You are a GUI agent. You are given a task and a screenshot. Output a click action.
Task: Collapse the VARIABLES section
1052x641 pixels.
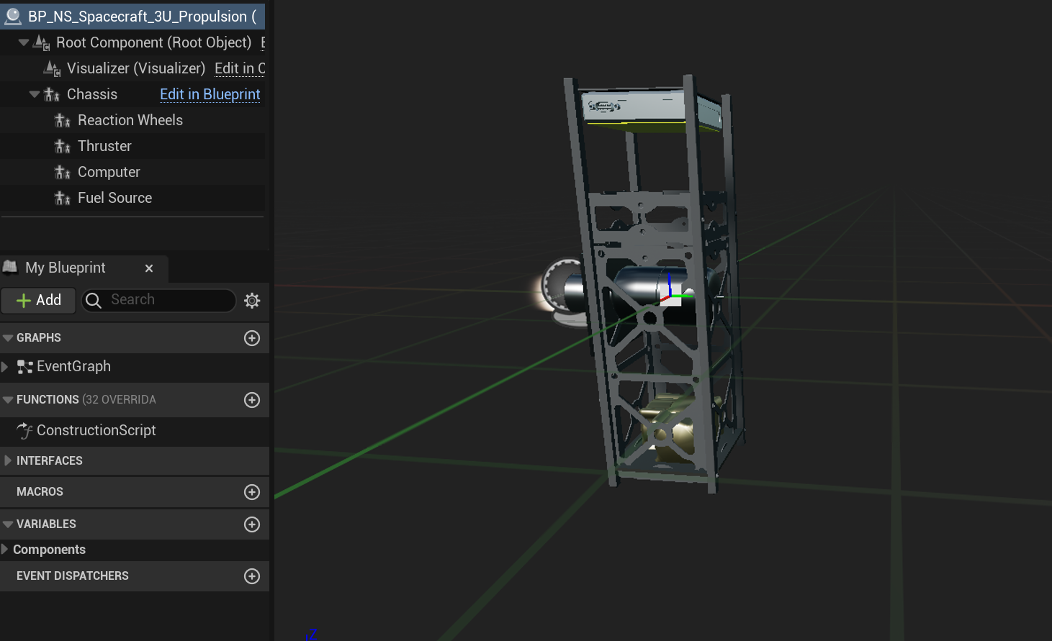click(8, 524)
